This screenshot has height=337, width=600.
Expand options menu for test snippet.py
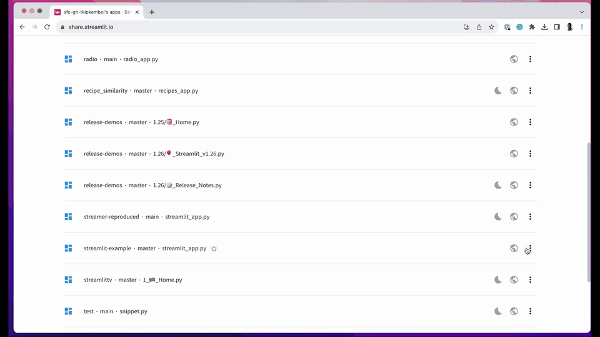click(530, 311)
